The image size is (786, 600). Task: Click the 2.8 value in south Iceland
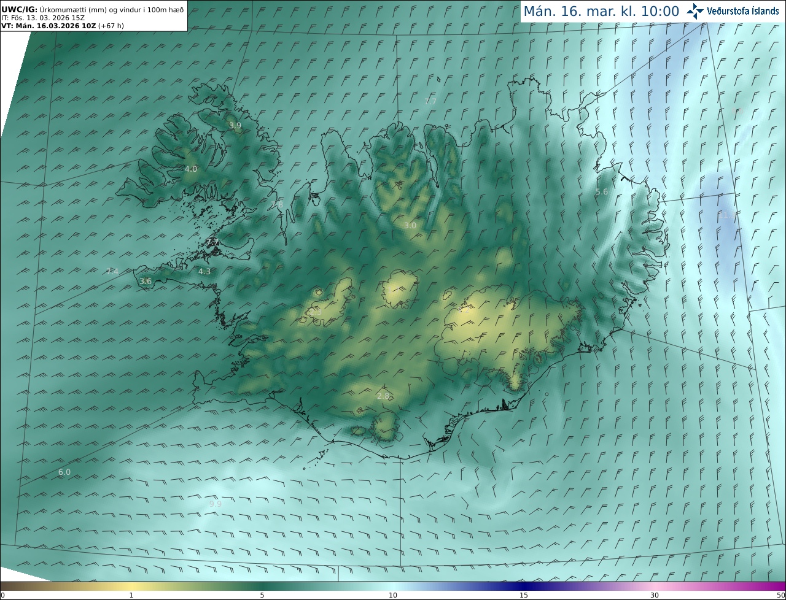[x=383, y=396]
